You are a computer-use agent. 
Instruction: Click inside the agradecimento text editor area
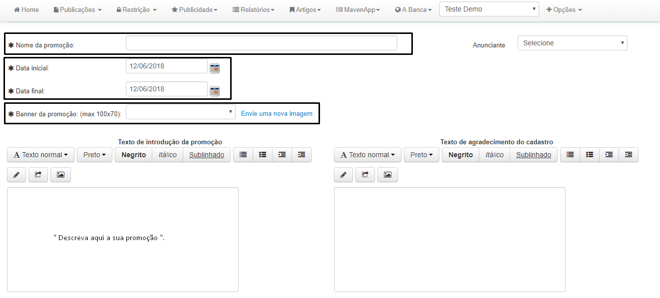pyautogui.click(x=450, y=240)
